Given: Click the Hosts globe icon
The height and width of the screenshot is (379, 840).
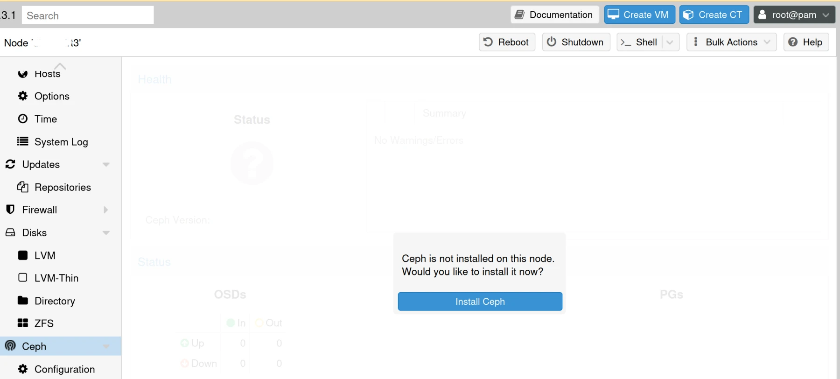Looking at the screenshot, I should click(22, 74).
